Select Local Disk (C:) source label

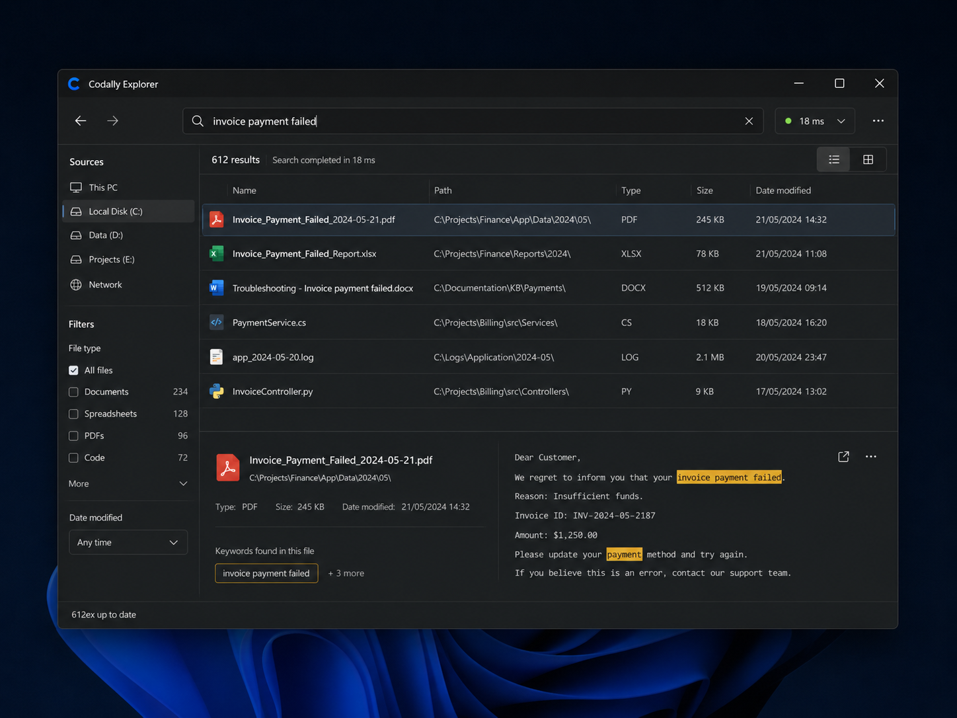116,212
